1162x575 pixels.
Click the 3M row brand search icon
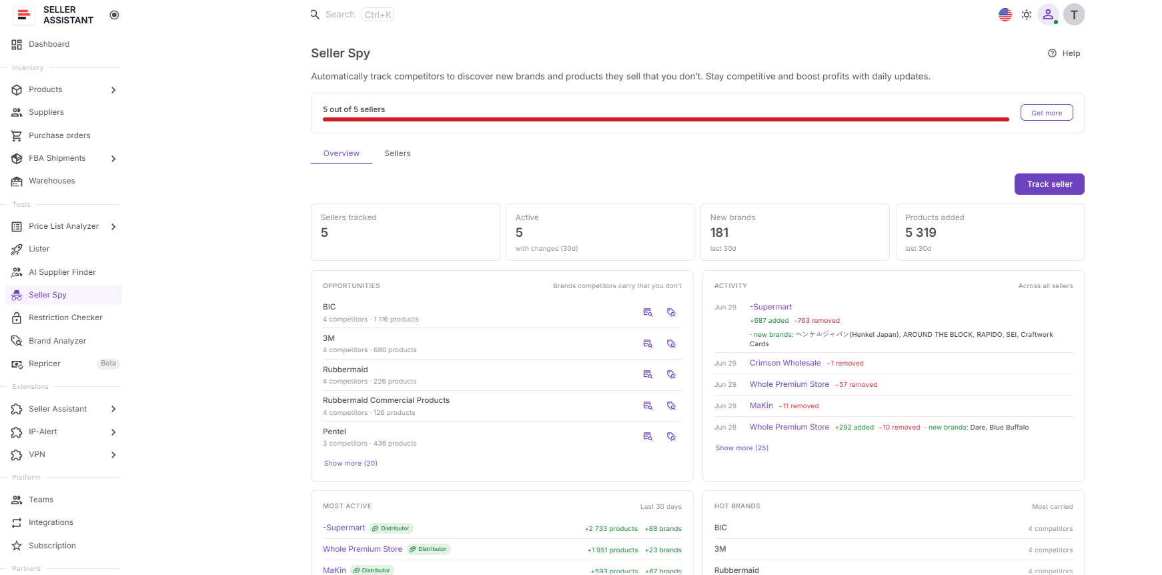672,344
